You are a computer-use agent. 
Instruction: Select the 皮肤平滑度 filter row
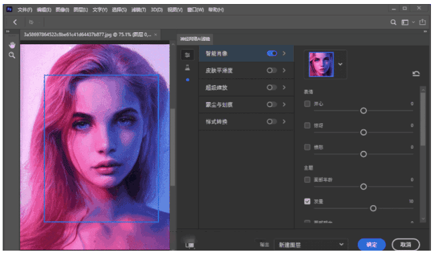(246, 70)
